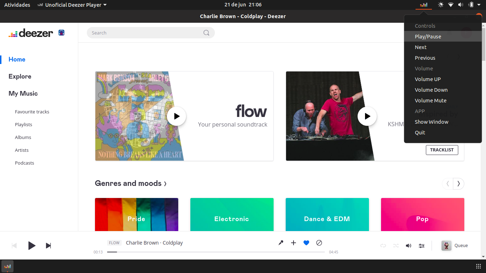The height and width of the screenshot is (273, 486).
Task: Click the headphones icon beside Deezer logo
Action: click(62, 33)
